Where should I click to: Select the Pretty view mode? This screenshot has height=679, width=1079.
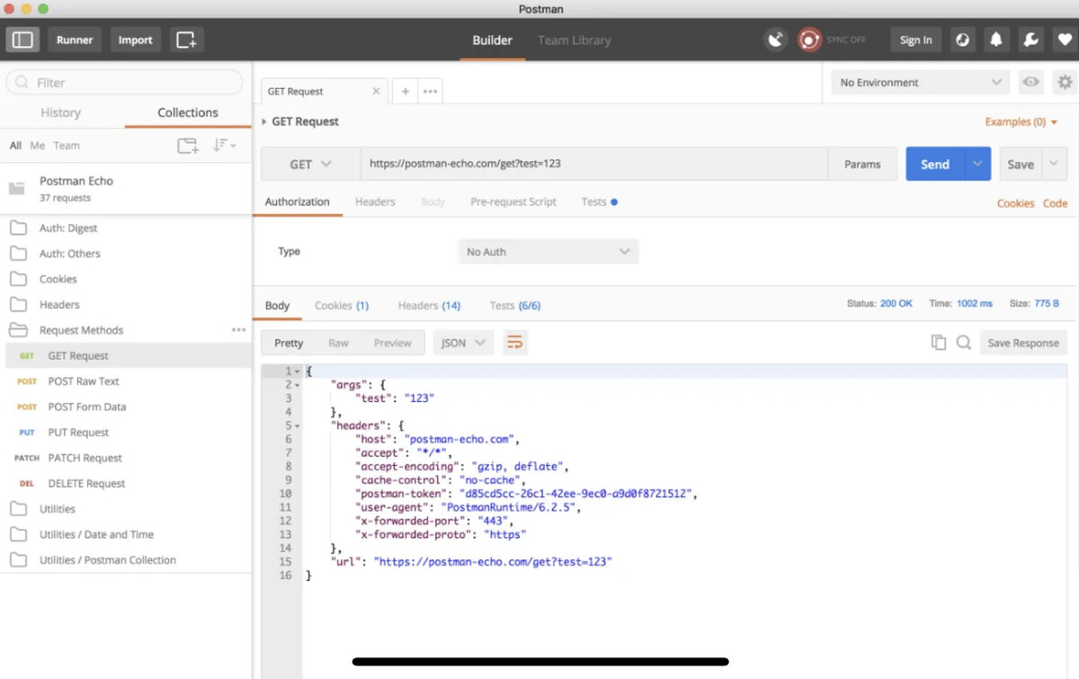click(x=289, y=343)
